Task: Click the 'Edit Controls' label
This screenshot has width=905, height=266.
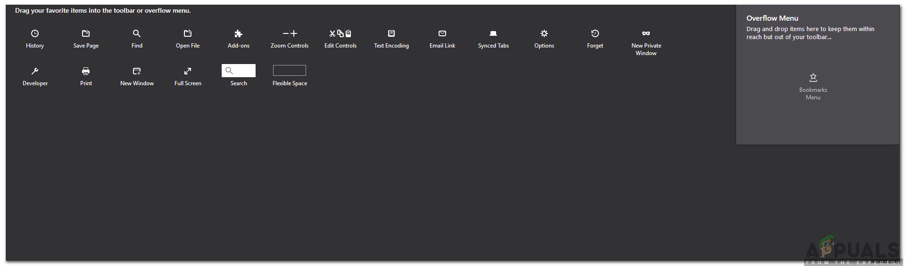Action: 340,46
